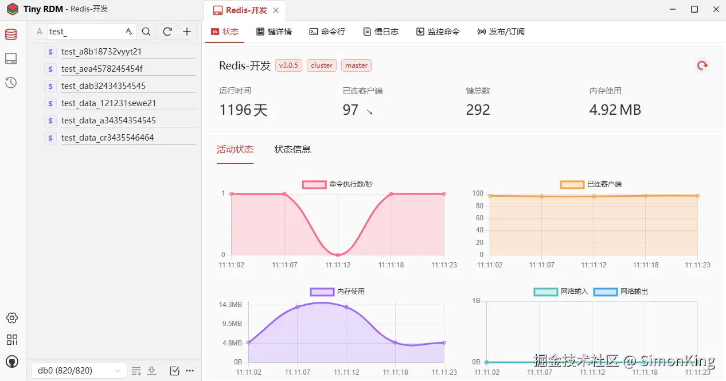
Task: Click string type icon of test_data_cr3435546464
Action: (50, 138)
